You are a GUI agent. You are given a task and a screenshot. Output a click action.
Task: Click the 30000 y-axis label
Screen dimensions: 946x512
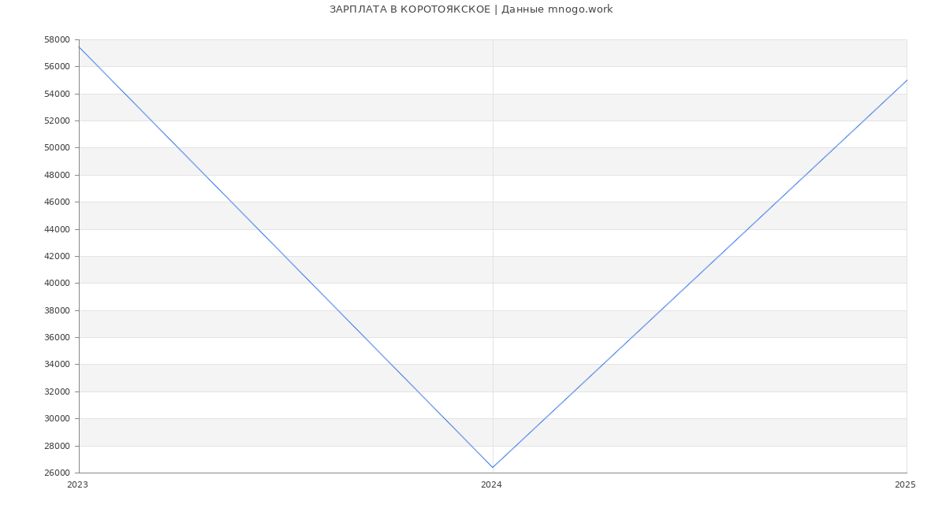coord(57,418)
